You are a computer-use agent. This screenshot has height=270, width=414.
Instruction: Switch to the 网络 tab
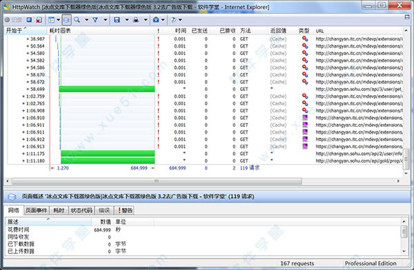pyautogui.click(x=14, y=210)
